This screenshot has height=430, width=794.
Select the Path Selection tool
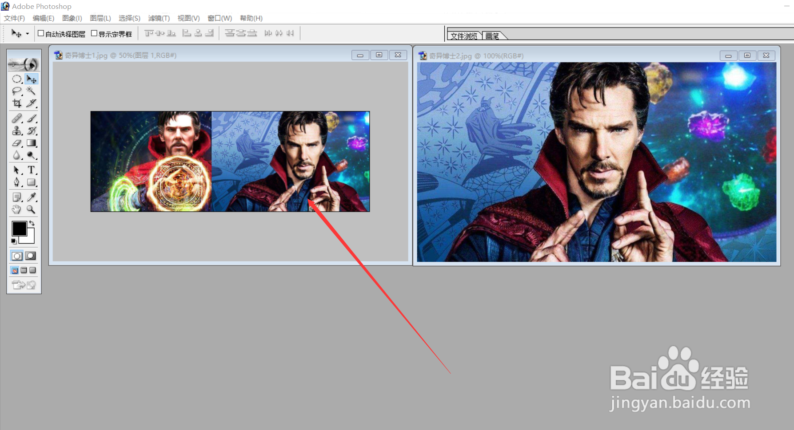[x=17, y=170]
